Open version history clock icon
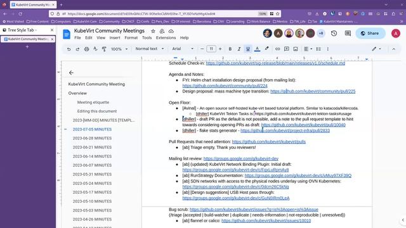 334,33
